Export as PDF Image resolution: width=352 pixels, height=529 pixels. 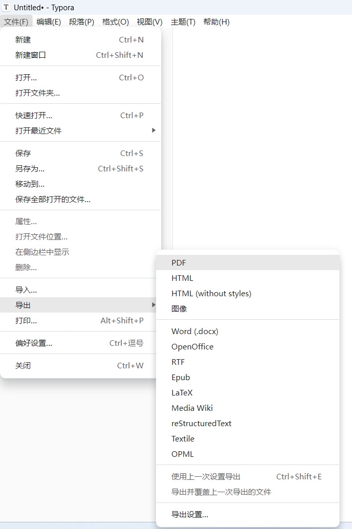tap(248, 263)
